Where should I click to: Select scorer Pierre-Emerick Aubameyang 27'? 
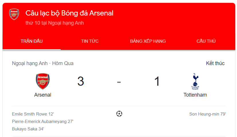[43, 122]
